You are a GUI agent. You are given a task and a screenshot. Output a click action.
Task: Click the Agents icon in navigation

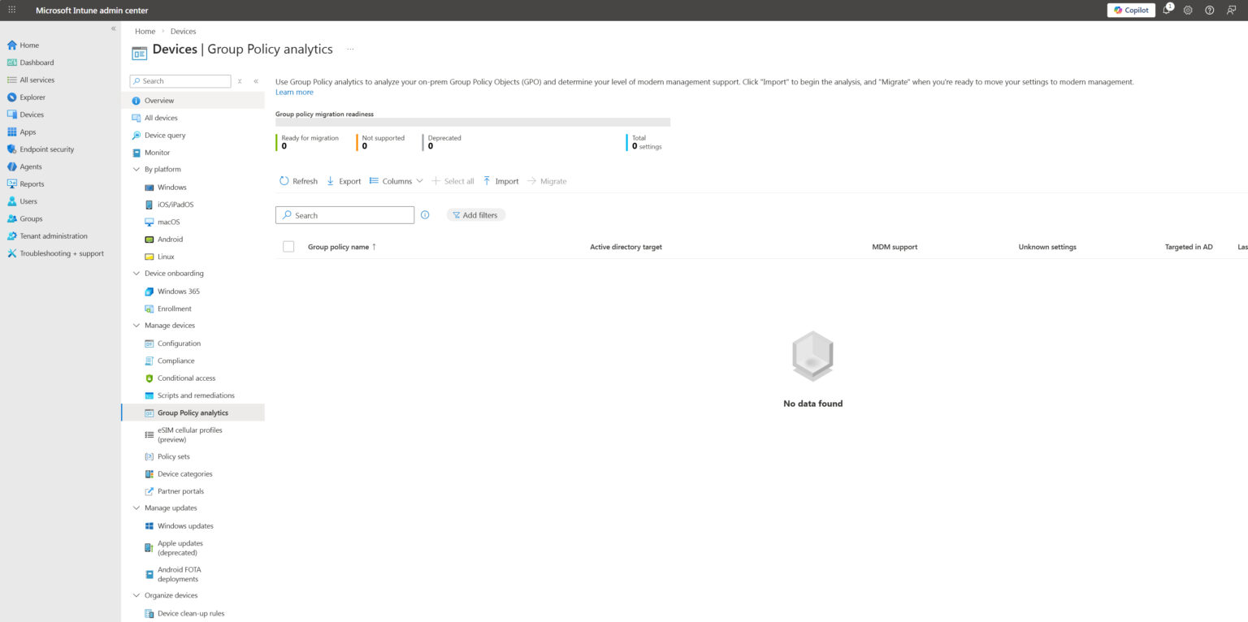pos(12,166)
